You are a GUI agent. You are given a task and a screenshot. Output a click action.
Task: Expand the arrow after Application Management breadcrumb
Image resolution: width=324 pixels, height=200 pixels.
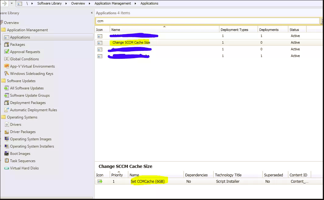(135, 4)
